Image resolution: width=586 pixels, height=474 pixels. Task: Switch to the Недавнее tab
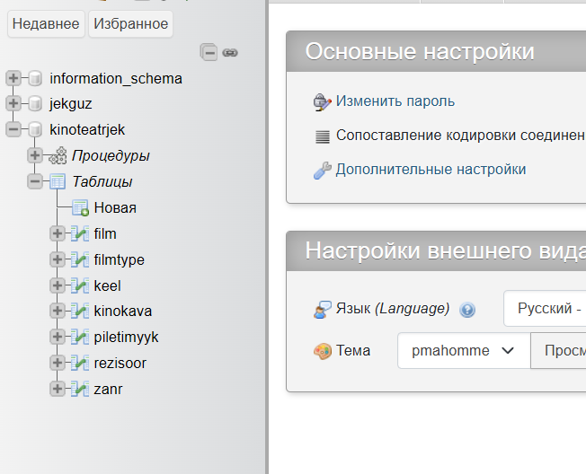coord(46,24)
